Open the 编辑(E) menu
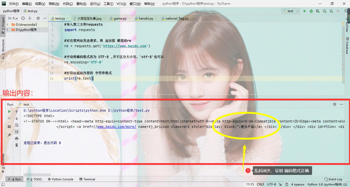 click(x=27, y=4)
